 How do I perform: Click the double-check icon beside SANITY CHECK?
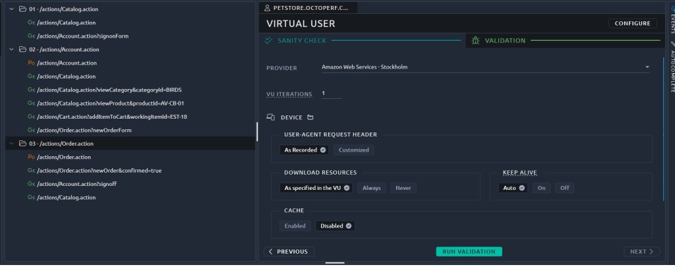(268, 41)
